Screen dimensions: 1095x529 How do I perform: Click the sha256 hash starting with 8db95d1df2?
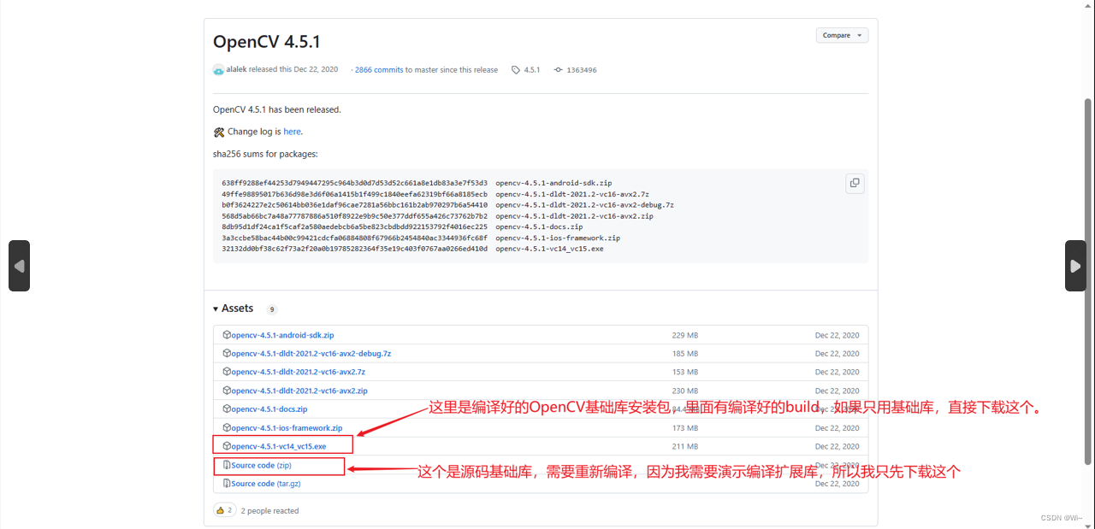[354, 227]
